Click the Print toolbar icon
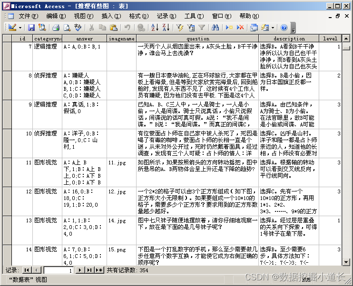This screenshot has height=286, width=353. coord(56,28)
